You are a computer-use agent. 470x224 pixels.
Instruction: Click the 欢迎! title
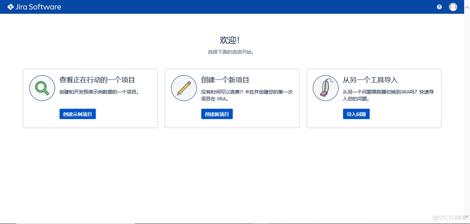[229, 40]
